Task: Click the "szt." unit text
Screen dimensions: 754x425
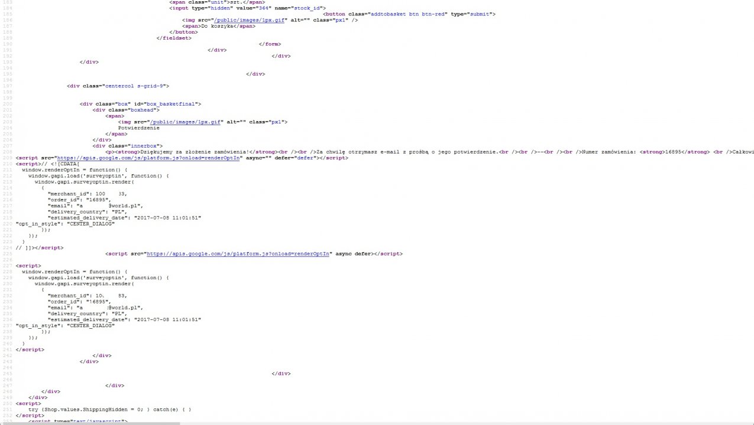Action: point(239,2)
